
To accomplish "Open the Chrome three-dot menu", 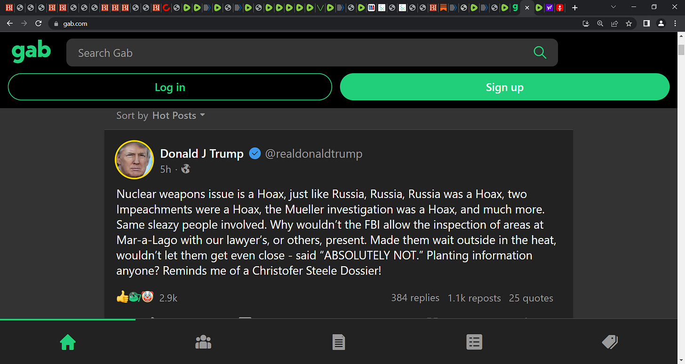I will 675,24.
